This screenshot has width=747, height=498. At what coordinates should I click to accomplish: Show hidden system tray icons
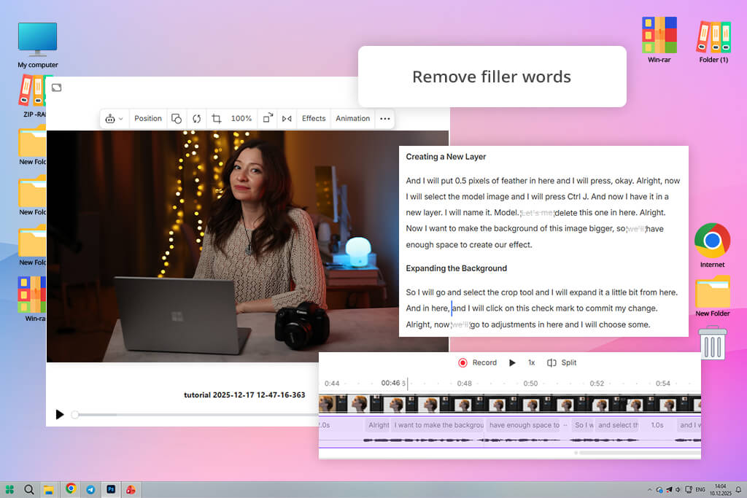coord(649,489)
